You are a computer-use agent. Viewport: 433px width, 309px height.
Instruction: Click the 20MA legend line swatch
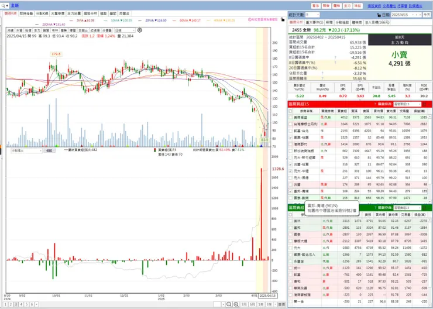point(140,20)
